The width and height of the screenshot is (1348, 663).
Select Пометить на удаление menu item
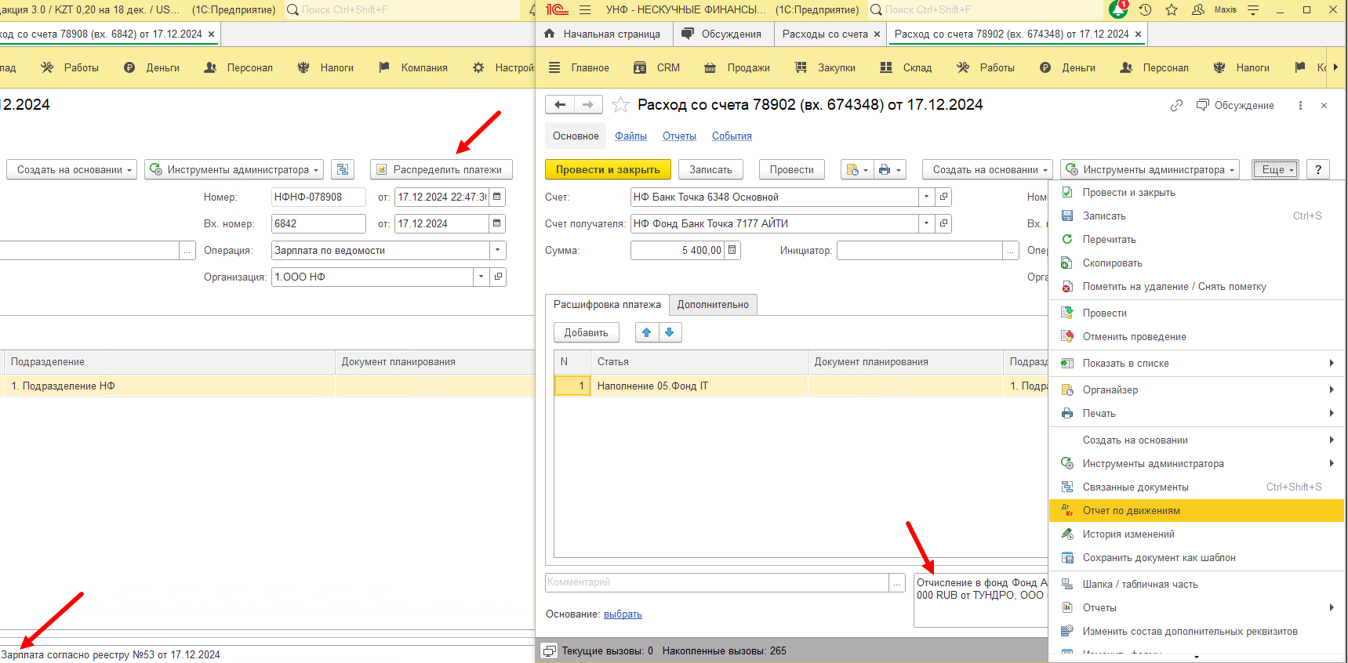pyautogui.click(x=1197, y=286)
